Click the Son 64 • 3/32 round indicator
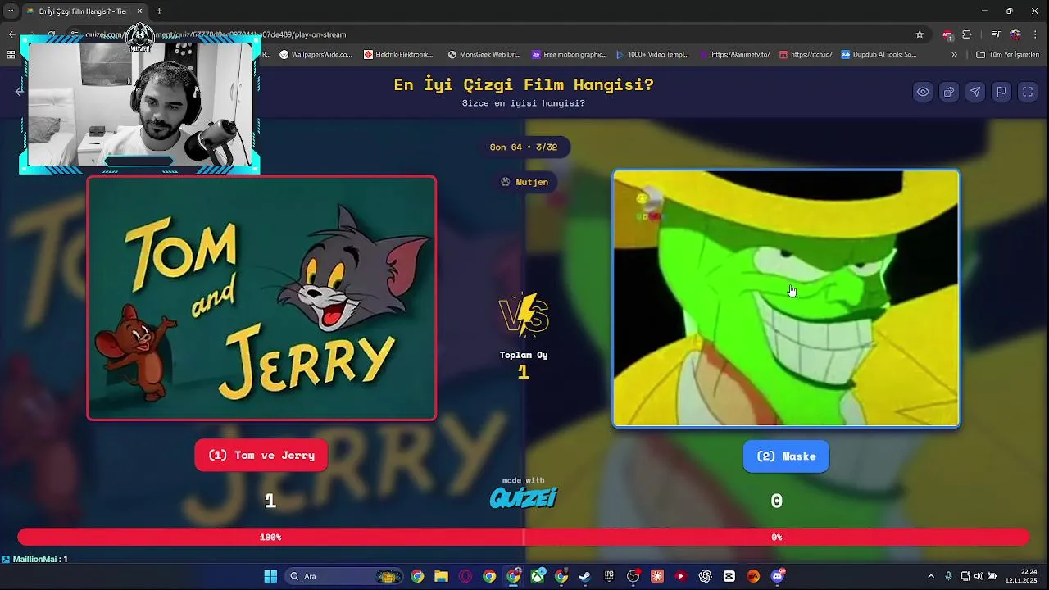Image resolution: width=1049 pixels, height=590 pixels. (524, 147)
